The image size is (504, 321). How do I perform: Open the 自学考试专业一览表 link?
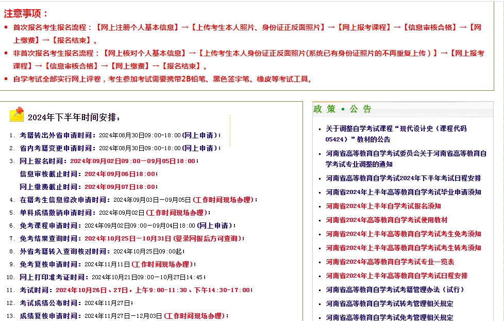coord(390,262)
